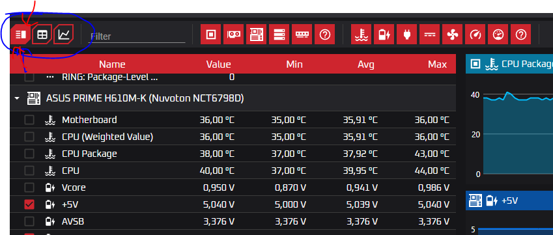Click Vcore current value '0,950 V'
Screen dimensions: 553x235
pyautogui.click(x=219, y=187)
